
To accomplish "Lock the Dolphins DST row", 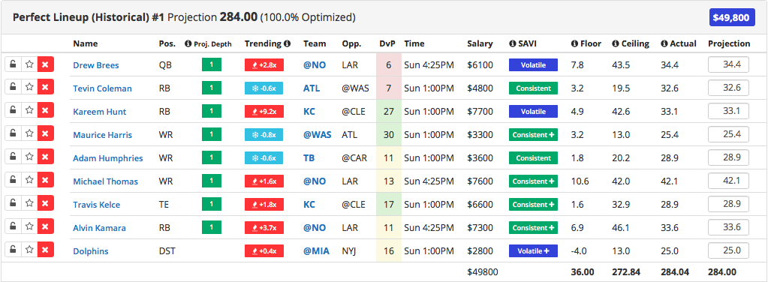I will tap(14, 250).
